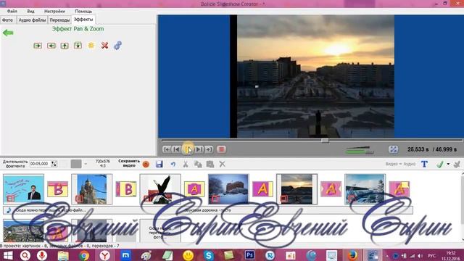Open Photoshop from the taskbar
The image size is (464, 261).
249,255
